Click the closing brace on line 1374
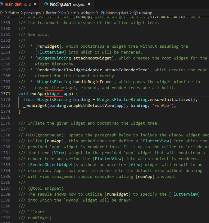The height and width of the screenshot is (223, 209). (x=20, y=111)
